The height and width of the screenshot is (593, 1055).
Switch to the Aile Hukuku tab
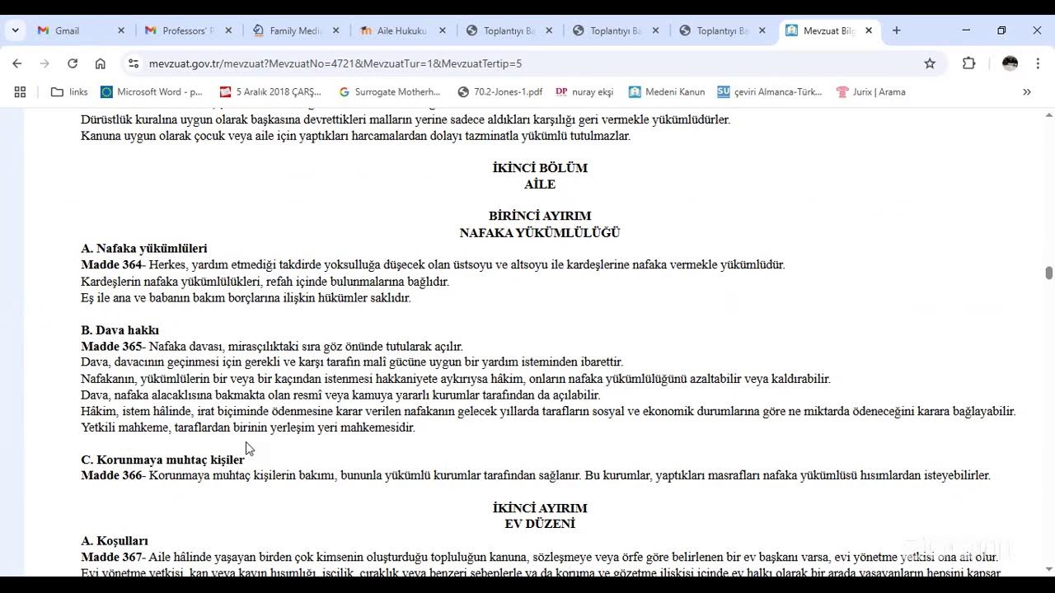(x=401, y=30)
